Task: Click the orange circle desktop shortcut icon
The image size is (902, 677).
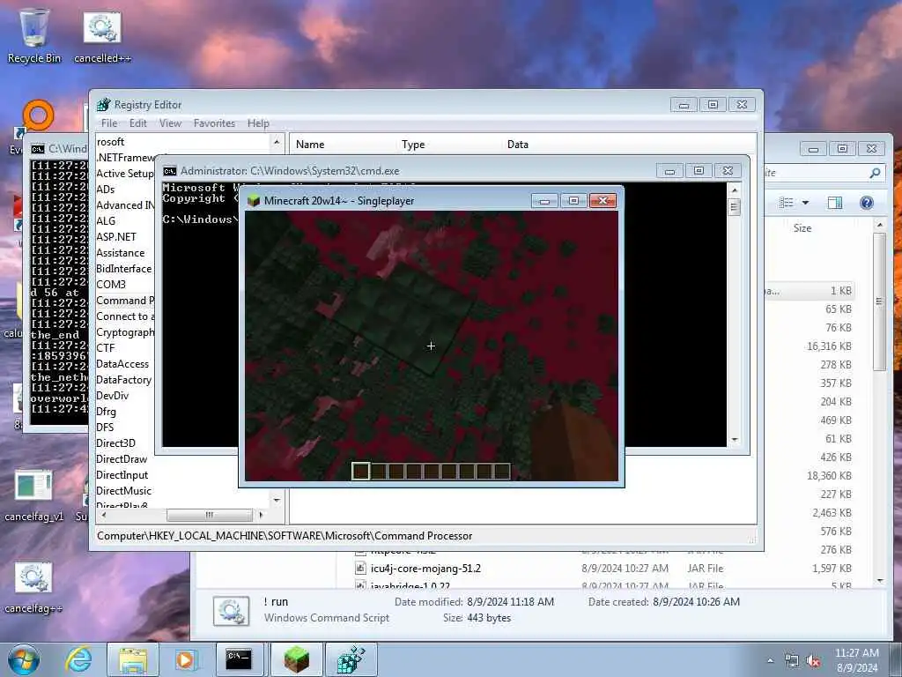Action: pyautogui.click(x=39, y=115)
